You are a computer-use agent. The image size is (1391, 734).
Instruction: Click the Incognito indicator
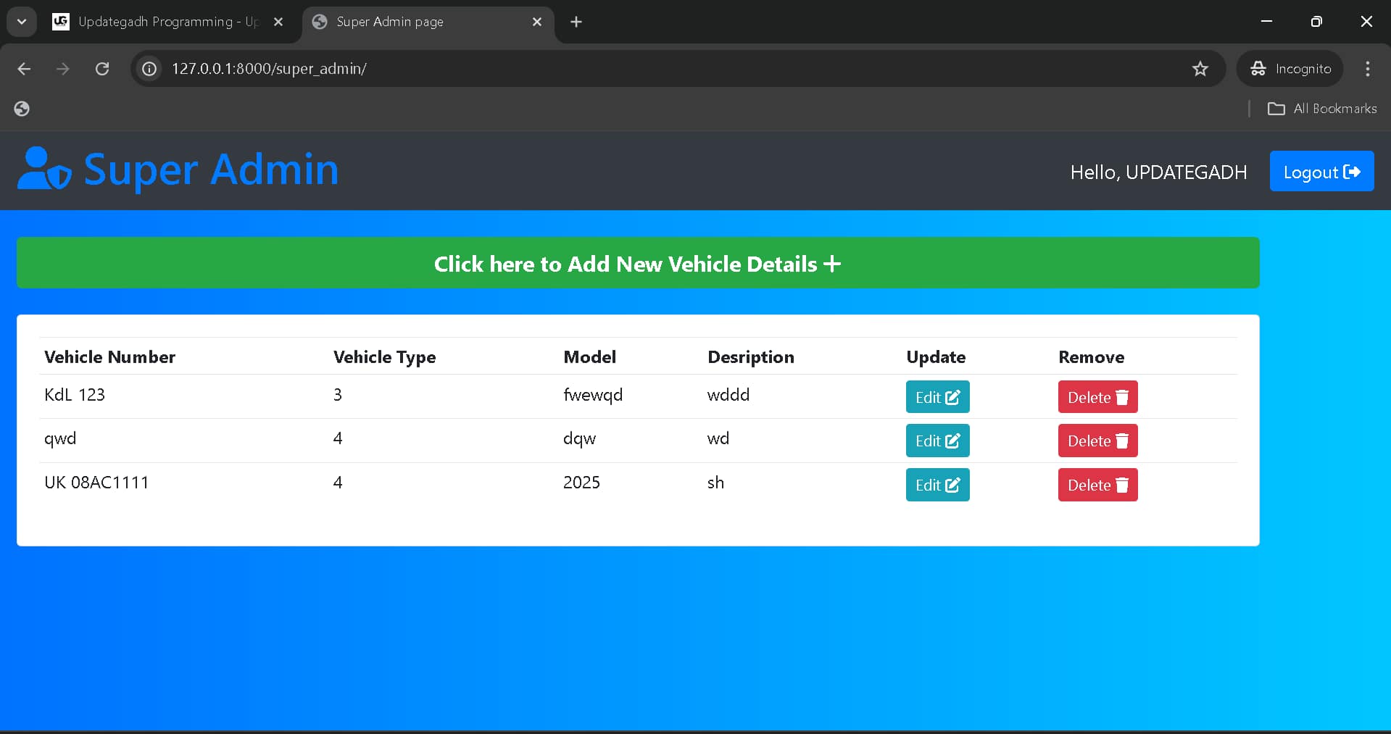click(1290, 69)
